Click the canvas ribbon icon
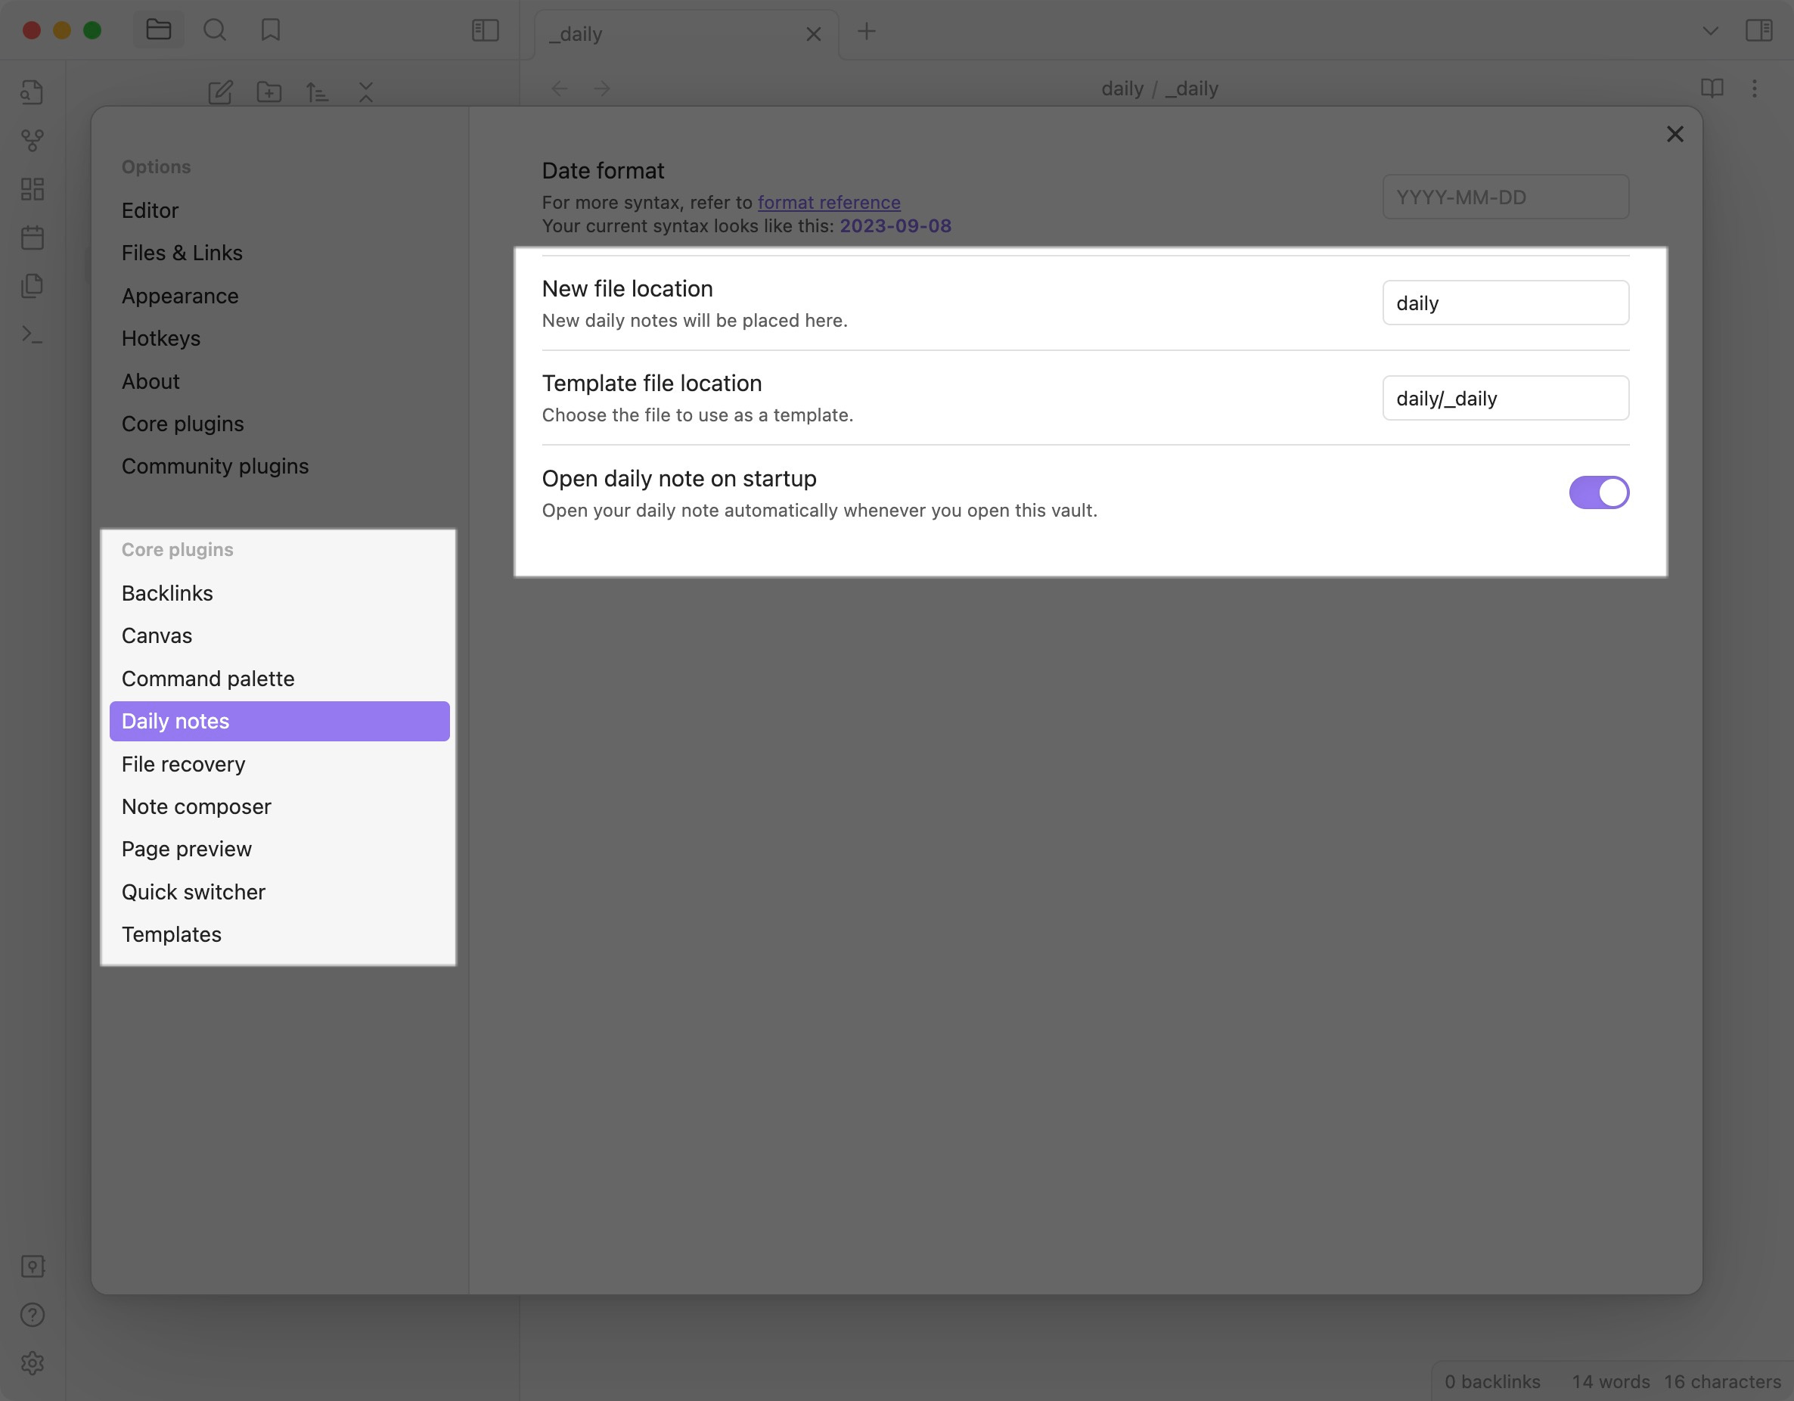The image size is (1794, 1401). point(32,189)
